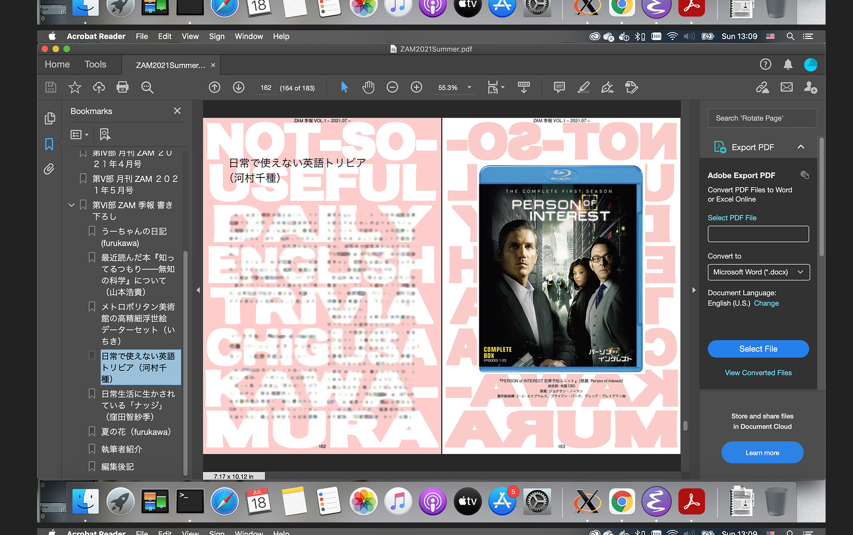Click the Select PDF File link

[732, 218]
